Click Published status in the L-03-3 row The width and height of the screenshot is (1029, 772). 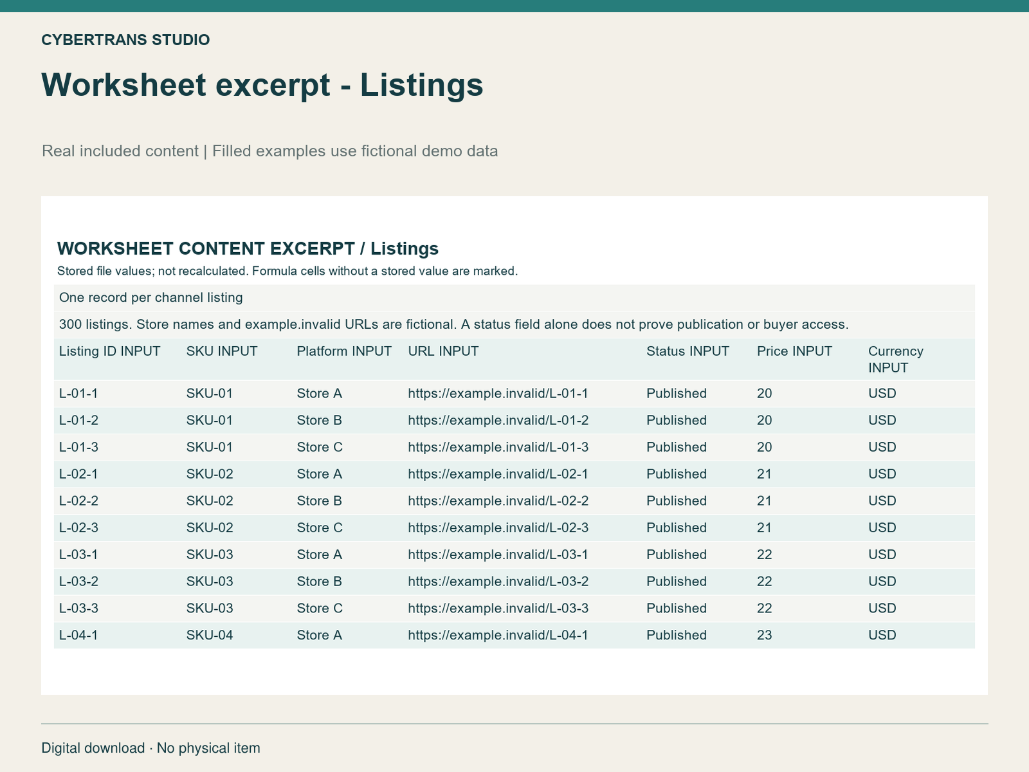[x=677, y=609]
